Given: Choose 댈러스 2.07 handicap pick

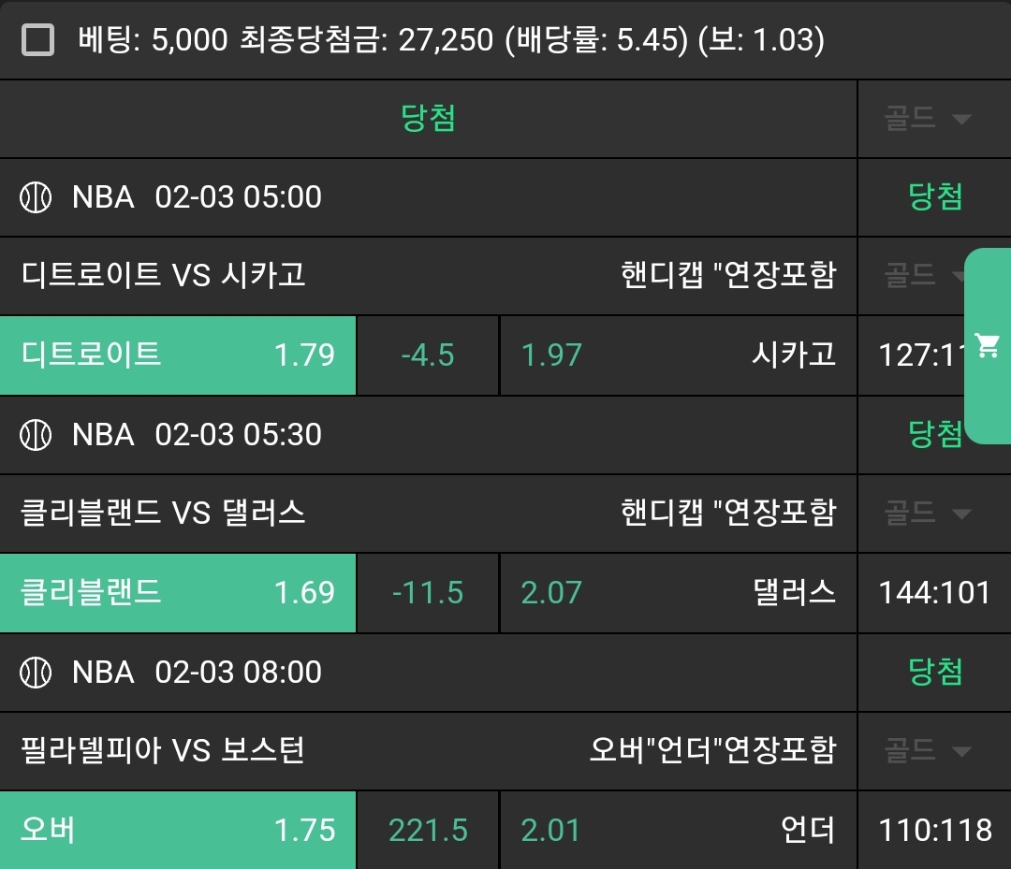Looking at the screenshot, I should [x=678, y=593].
